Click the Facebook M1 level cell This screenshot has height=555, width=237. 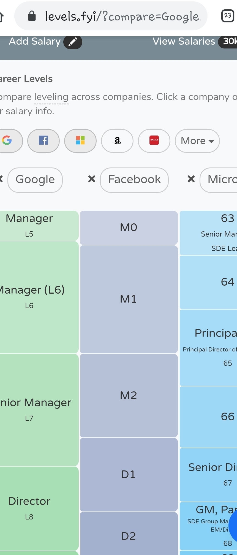(129, 299)
